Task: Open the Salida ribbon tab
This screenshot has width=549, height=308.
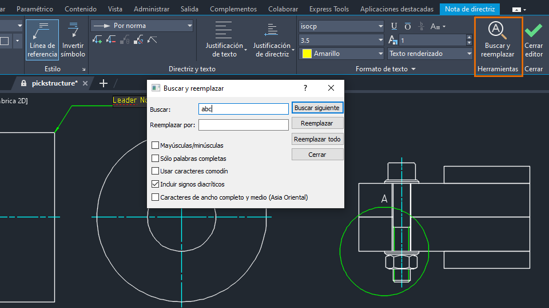Action: (x=189, y=9)
